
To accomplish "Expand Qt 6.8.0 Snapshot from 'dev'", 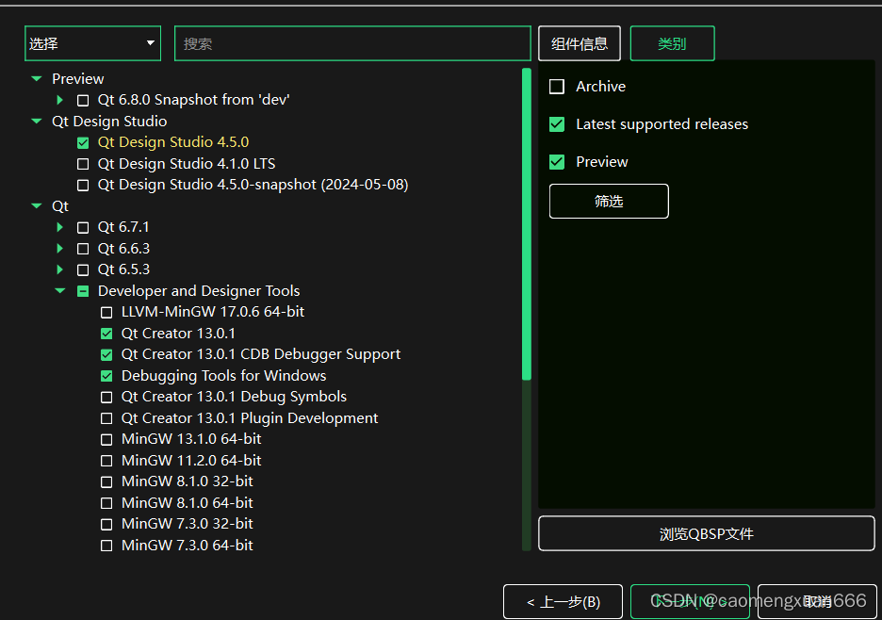I will pyautogui.click(x=59, y=100).
